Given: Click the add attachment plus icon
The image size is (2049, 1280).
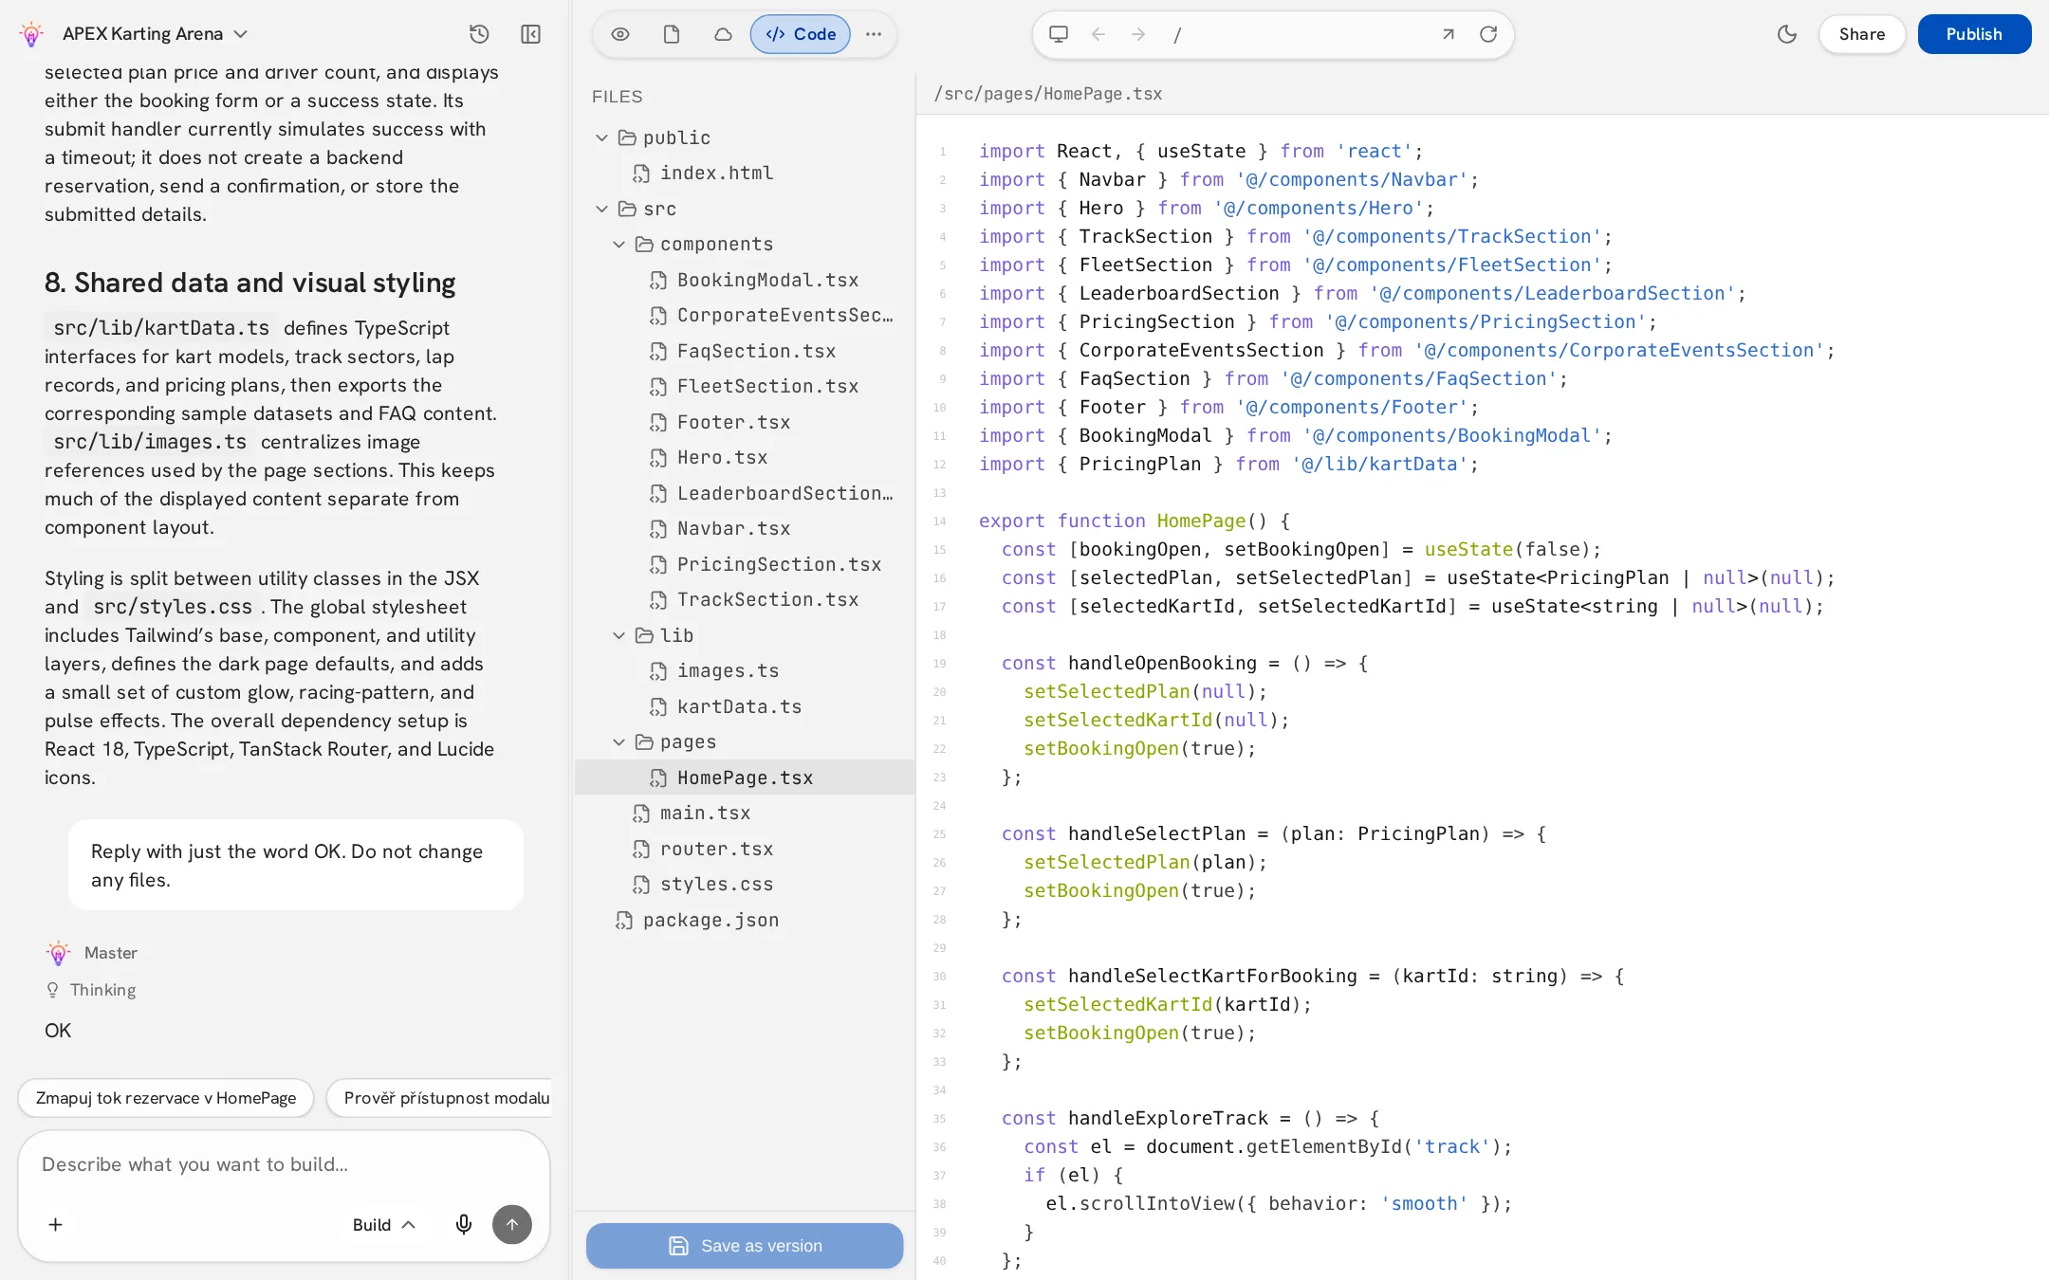Looking at the screenshot, I should click(x=56, y=1225).
